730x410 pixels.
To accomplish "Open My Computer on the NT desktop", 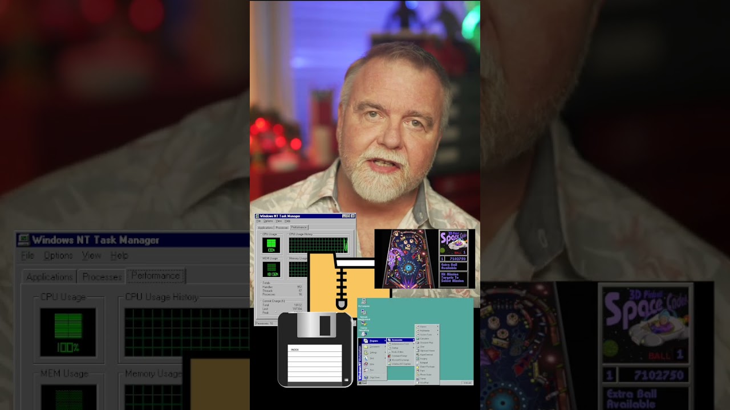I will [x=363, y=302].
